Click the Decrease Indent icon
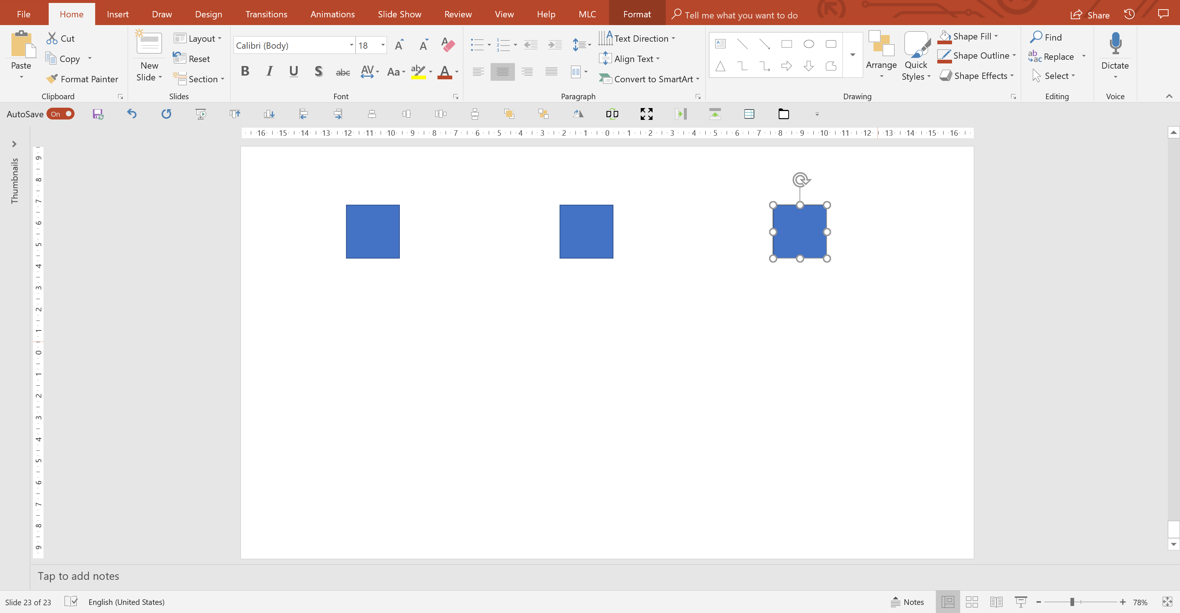The height and width of the screenshot is (613, 1180). (x=530, y=45)
